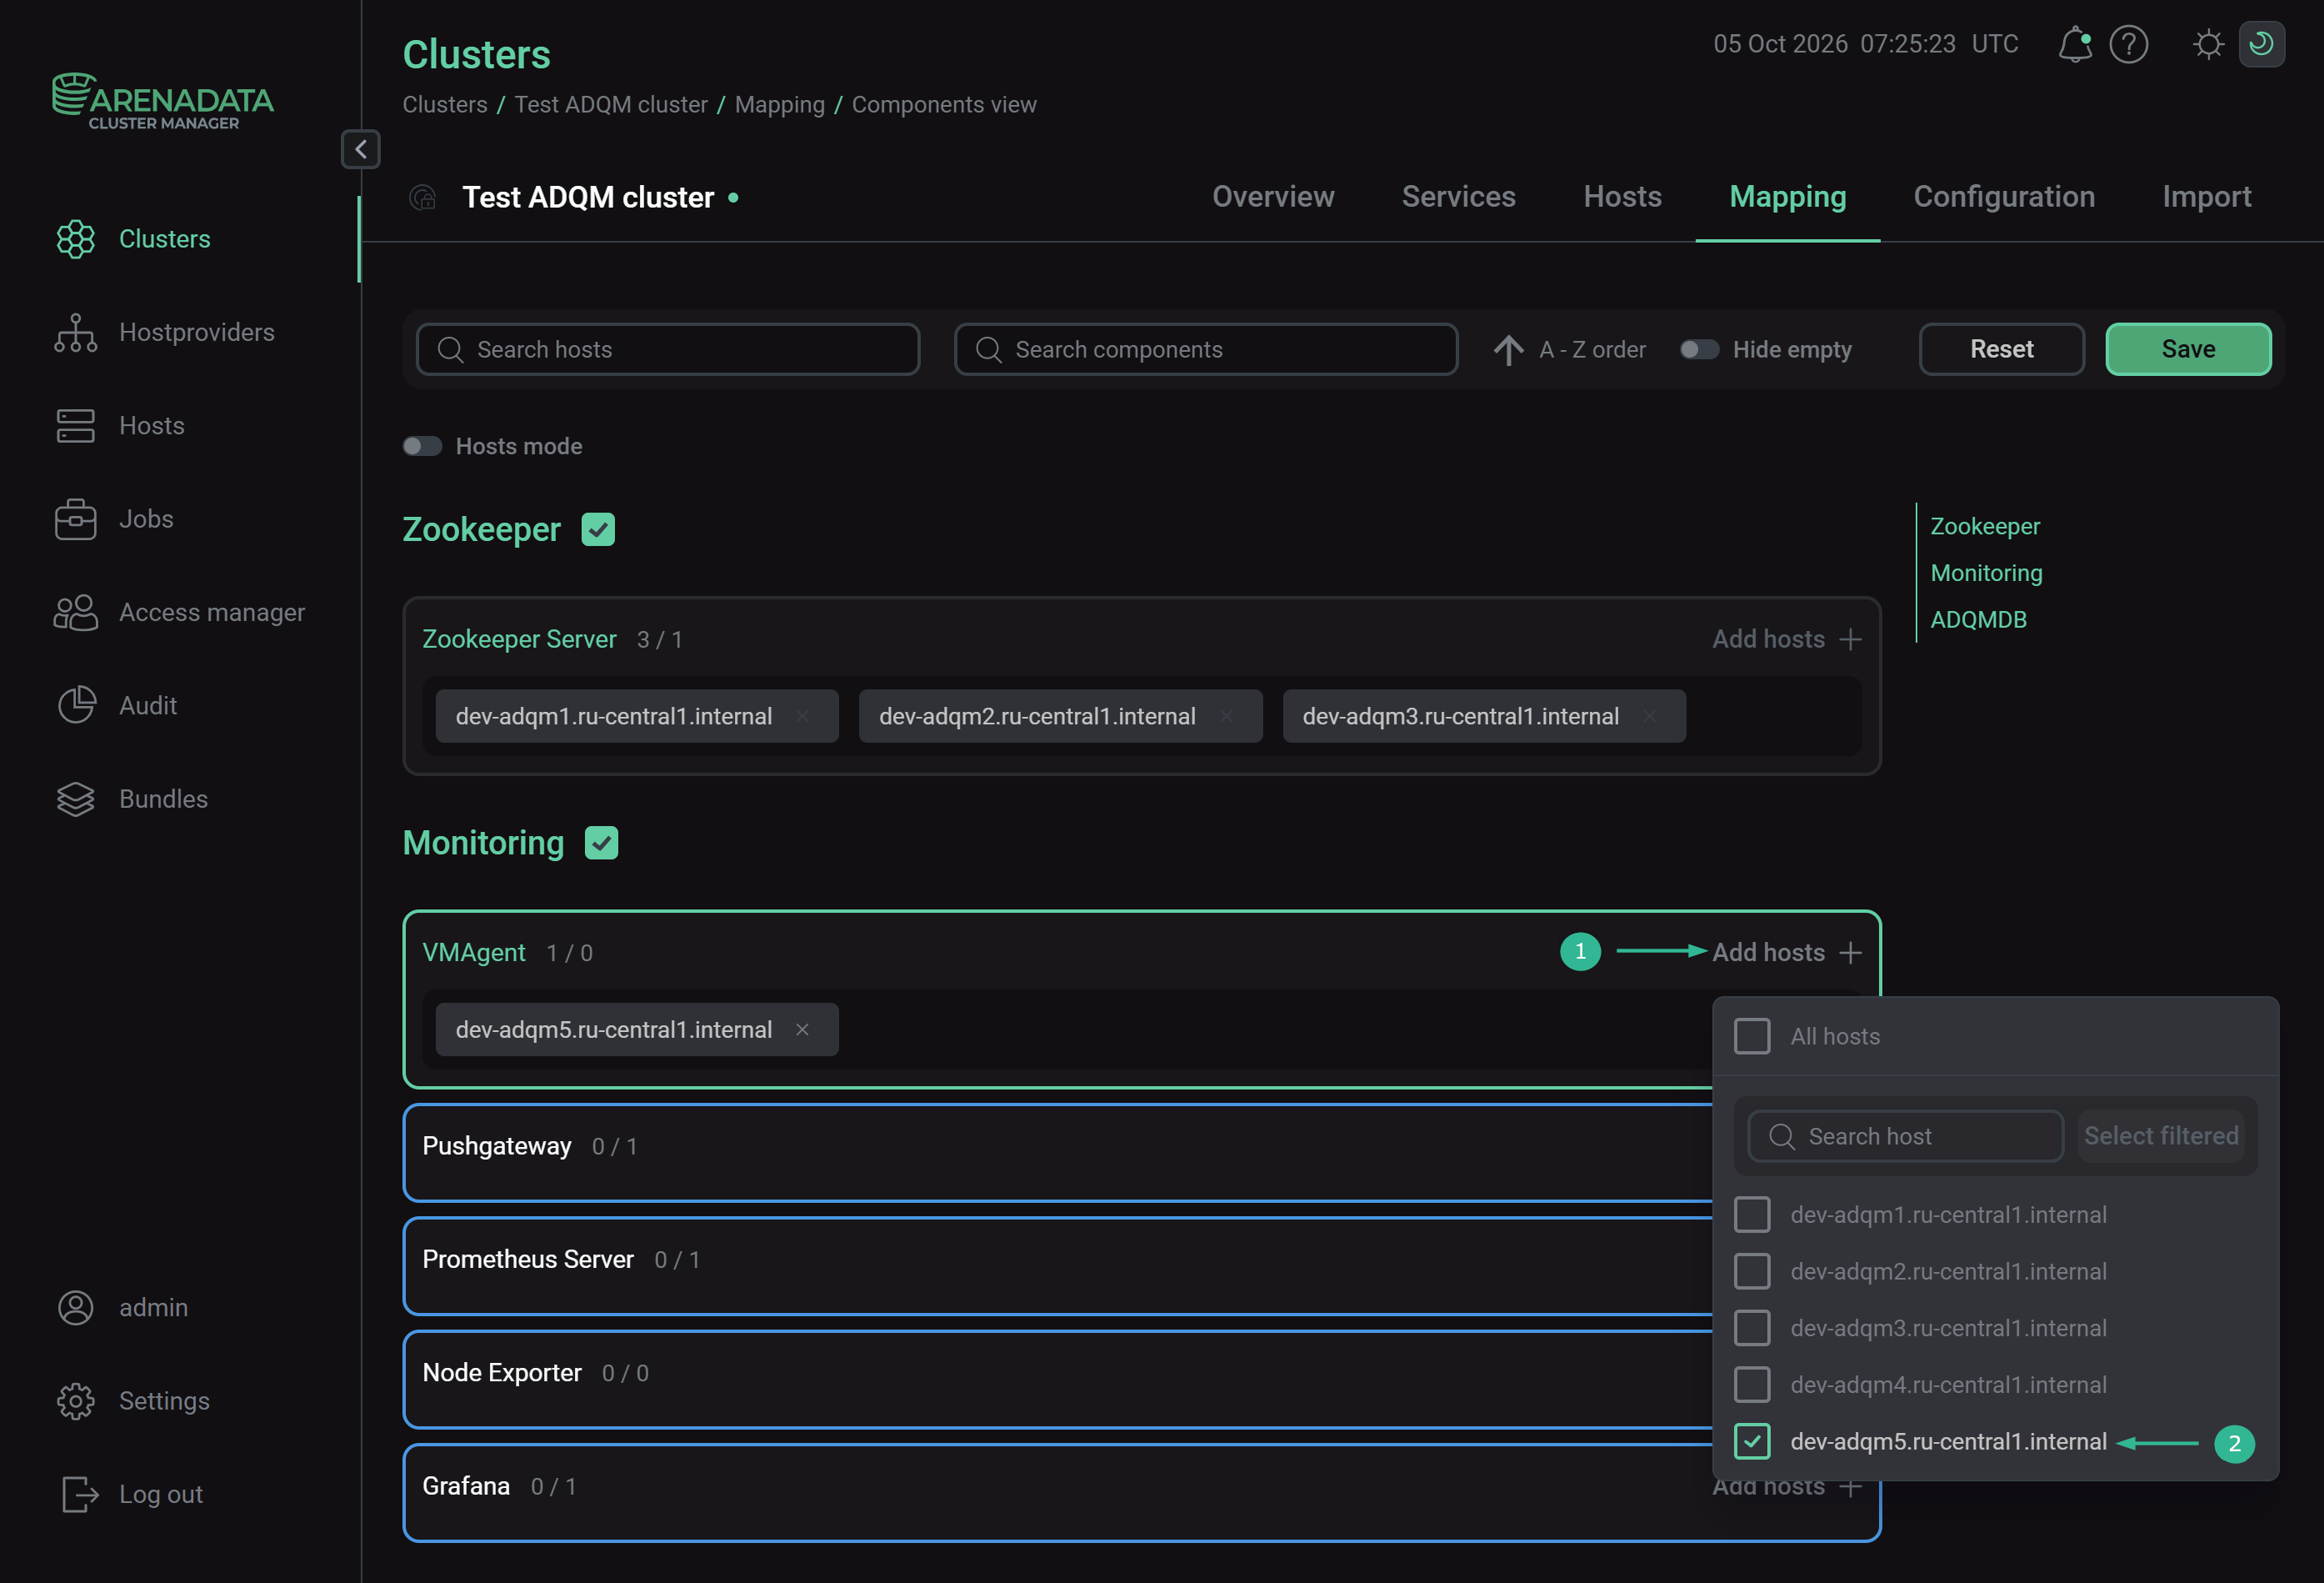Screen dimensions: 2324x1583
Task: Check dev-adqm4.ru-central1.internal in host list
Action: coord(1752,1385)
